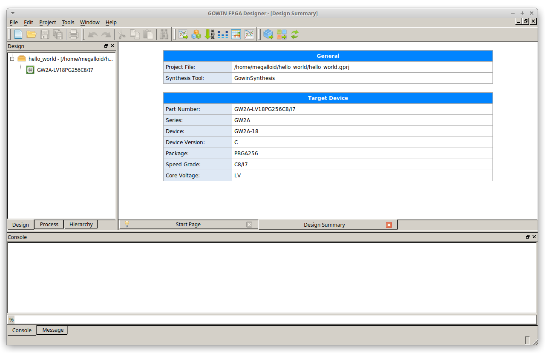Image resolution: width=547 pixels, height=353 pixels.
Task: Open the window menu arrow in title bar
Action: click(x=12, y=13)
